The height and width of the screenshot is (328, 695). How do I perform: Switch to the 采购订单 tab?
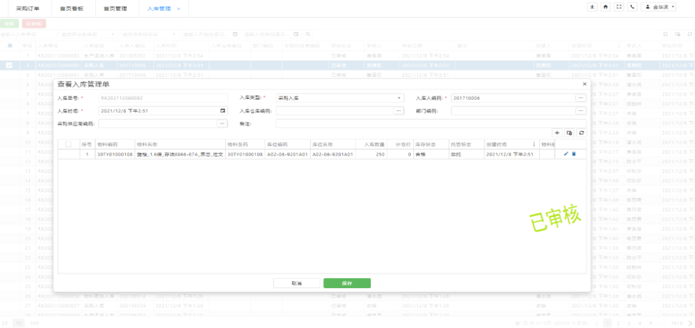coord(30,8)
